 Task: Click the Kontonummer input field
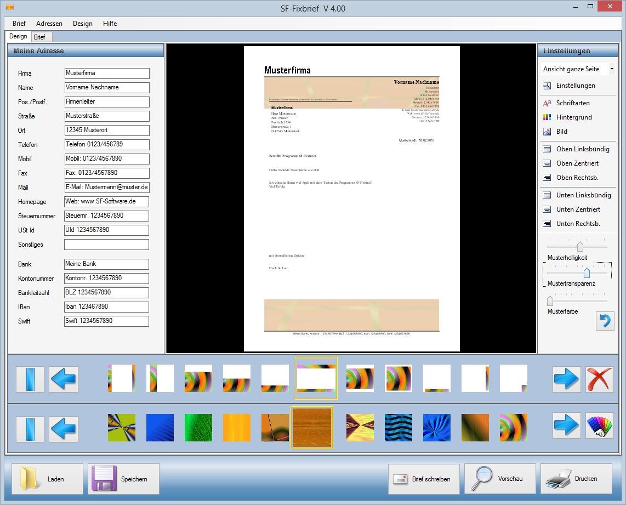coord(106,279)
